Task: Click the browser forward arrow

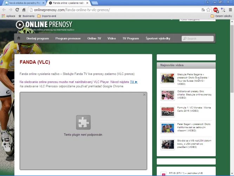Action: 11,10
